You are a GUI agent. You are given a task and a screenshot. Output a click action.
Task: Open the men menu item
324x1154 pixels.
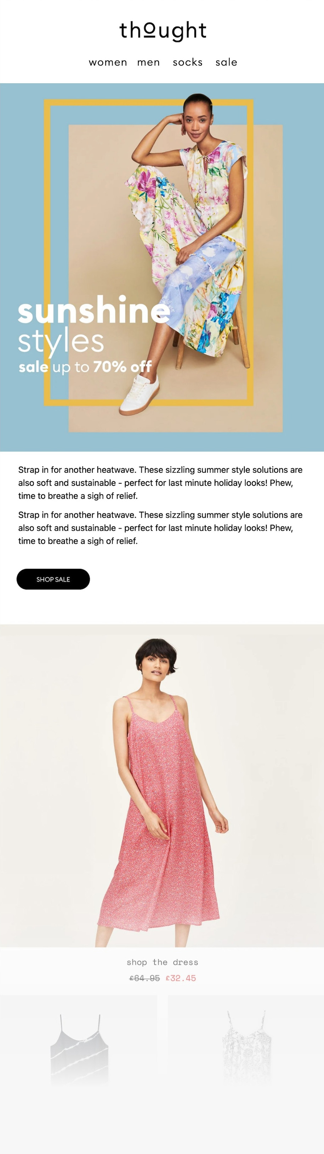[148, 62]
